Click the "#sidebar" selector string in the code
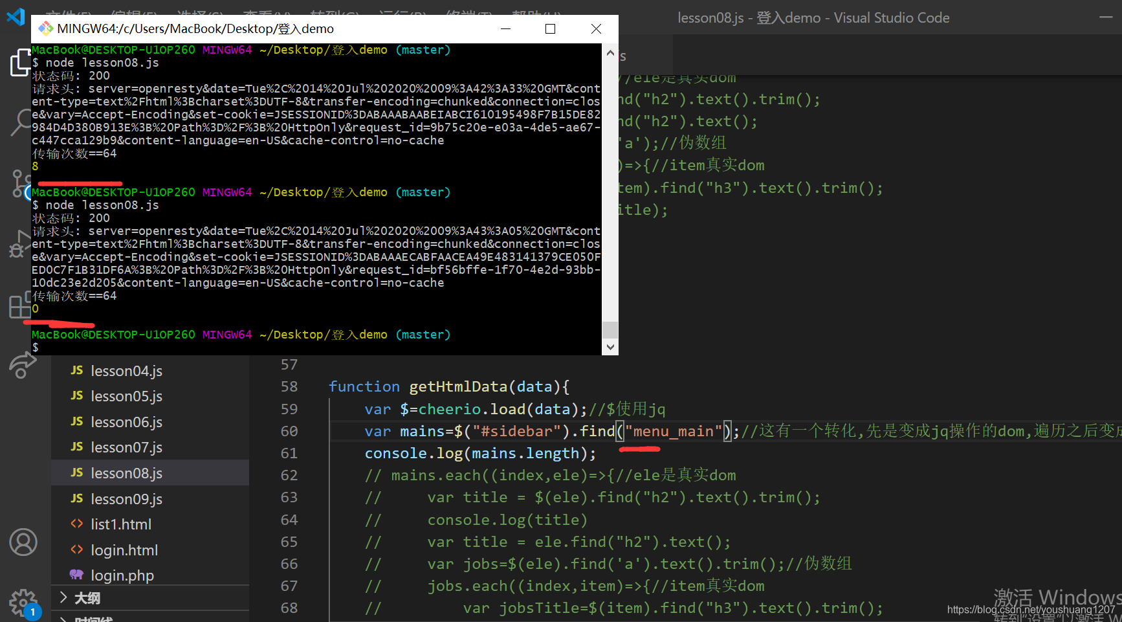This screenshot has height=622, width=1122. 517,431
